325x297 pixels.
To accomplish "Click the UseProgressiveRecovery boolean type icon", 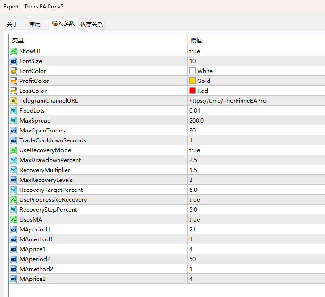I will (14, 200).
